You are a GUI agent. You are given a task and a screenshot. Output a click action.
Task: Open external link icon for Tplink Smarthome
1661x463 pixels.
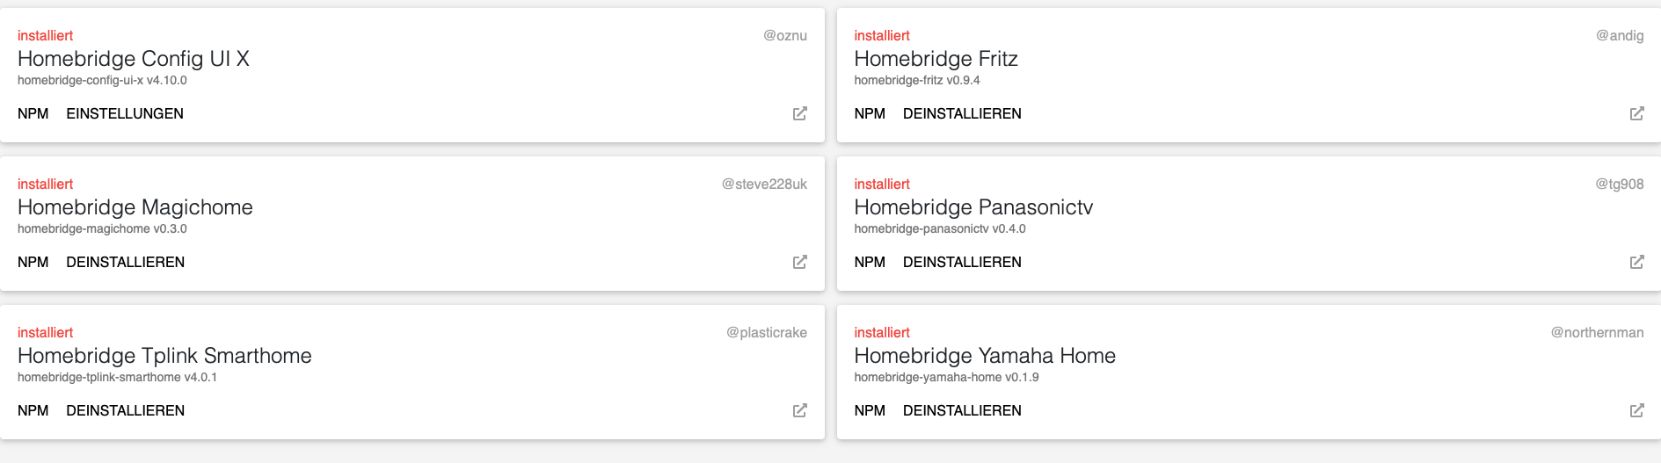point(800,410)
